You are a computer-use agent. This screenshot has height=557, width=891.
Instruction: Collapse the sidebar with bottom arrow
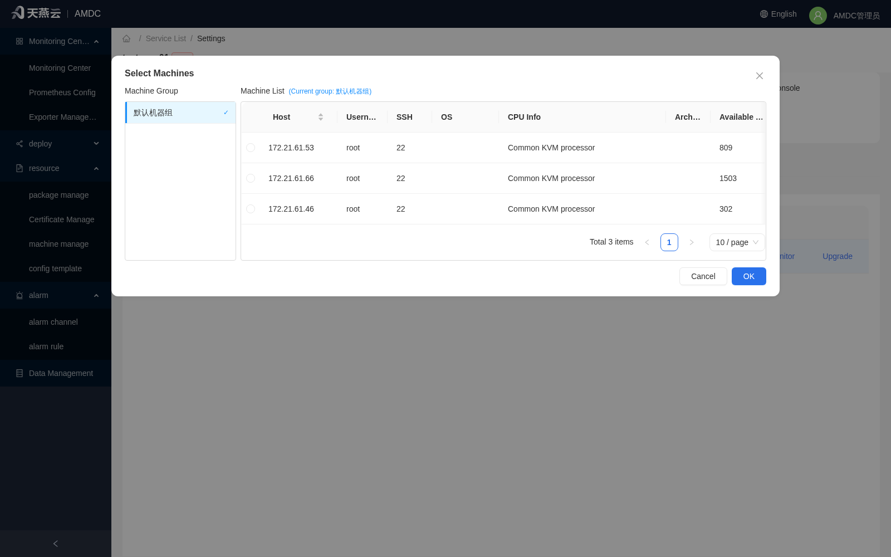[x=56, y=544]
